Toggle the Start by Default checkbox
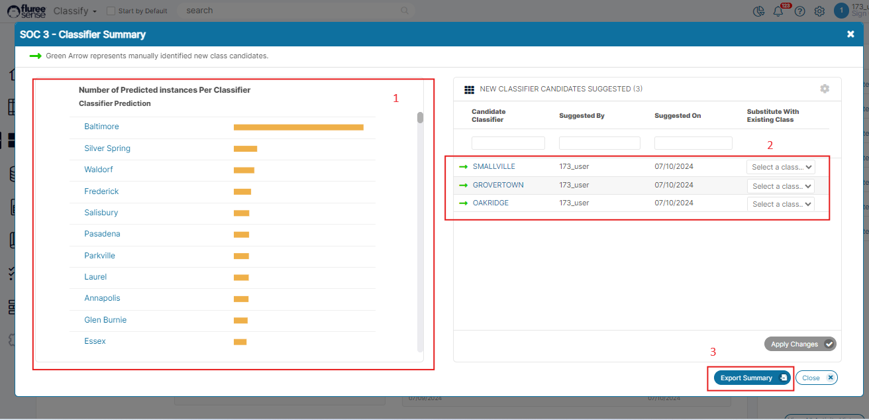Image resolution: width=869 pixels, height=420 pixels. (x=111, y=11)
